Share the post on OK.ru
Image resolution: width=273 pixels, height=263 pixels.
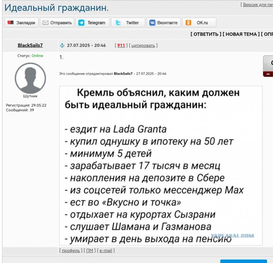(199, 23)
